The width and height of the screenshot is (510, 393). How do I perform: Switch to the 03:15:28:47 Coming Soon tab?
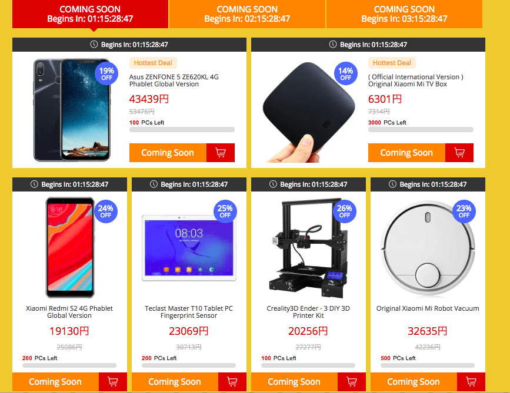(404, 14)
